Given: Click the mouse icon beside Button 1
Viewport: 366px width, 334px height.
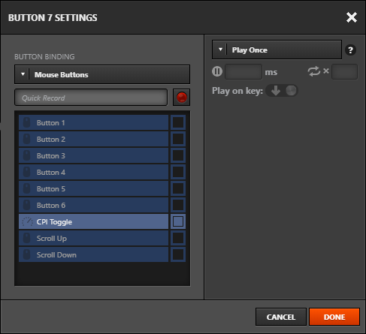Looking at the screenshot, I should [x=27, y=122].
